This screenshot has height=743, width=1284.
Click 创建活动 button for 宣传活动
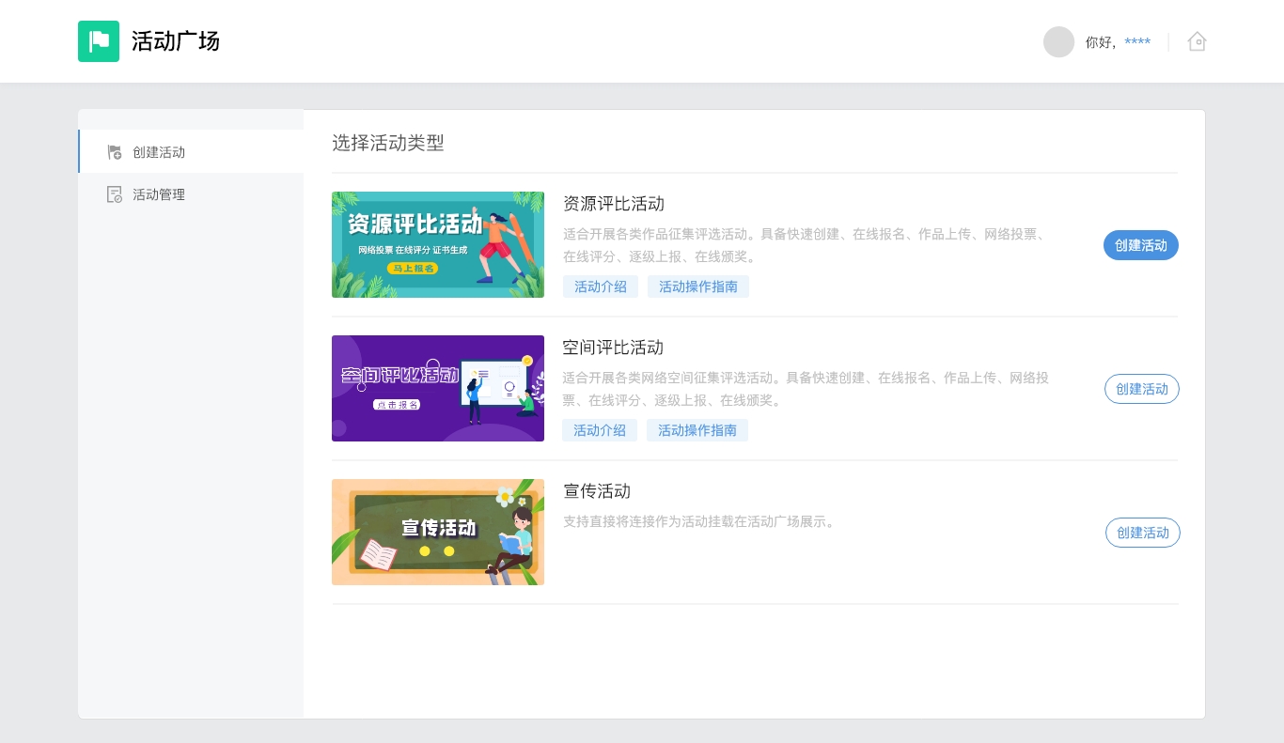click(1142, 533)
